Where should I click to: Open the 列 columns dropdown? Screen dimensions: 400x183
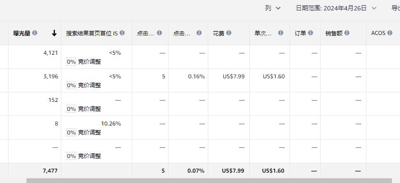272,8
